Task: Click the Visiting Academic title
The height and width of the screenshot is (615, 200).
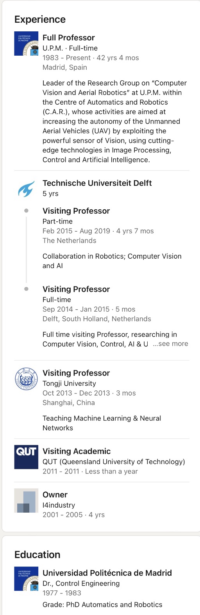Action: (77, 451)
